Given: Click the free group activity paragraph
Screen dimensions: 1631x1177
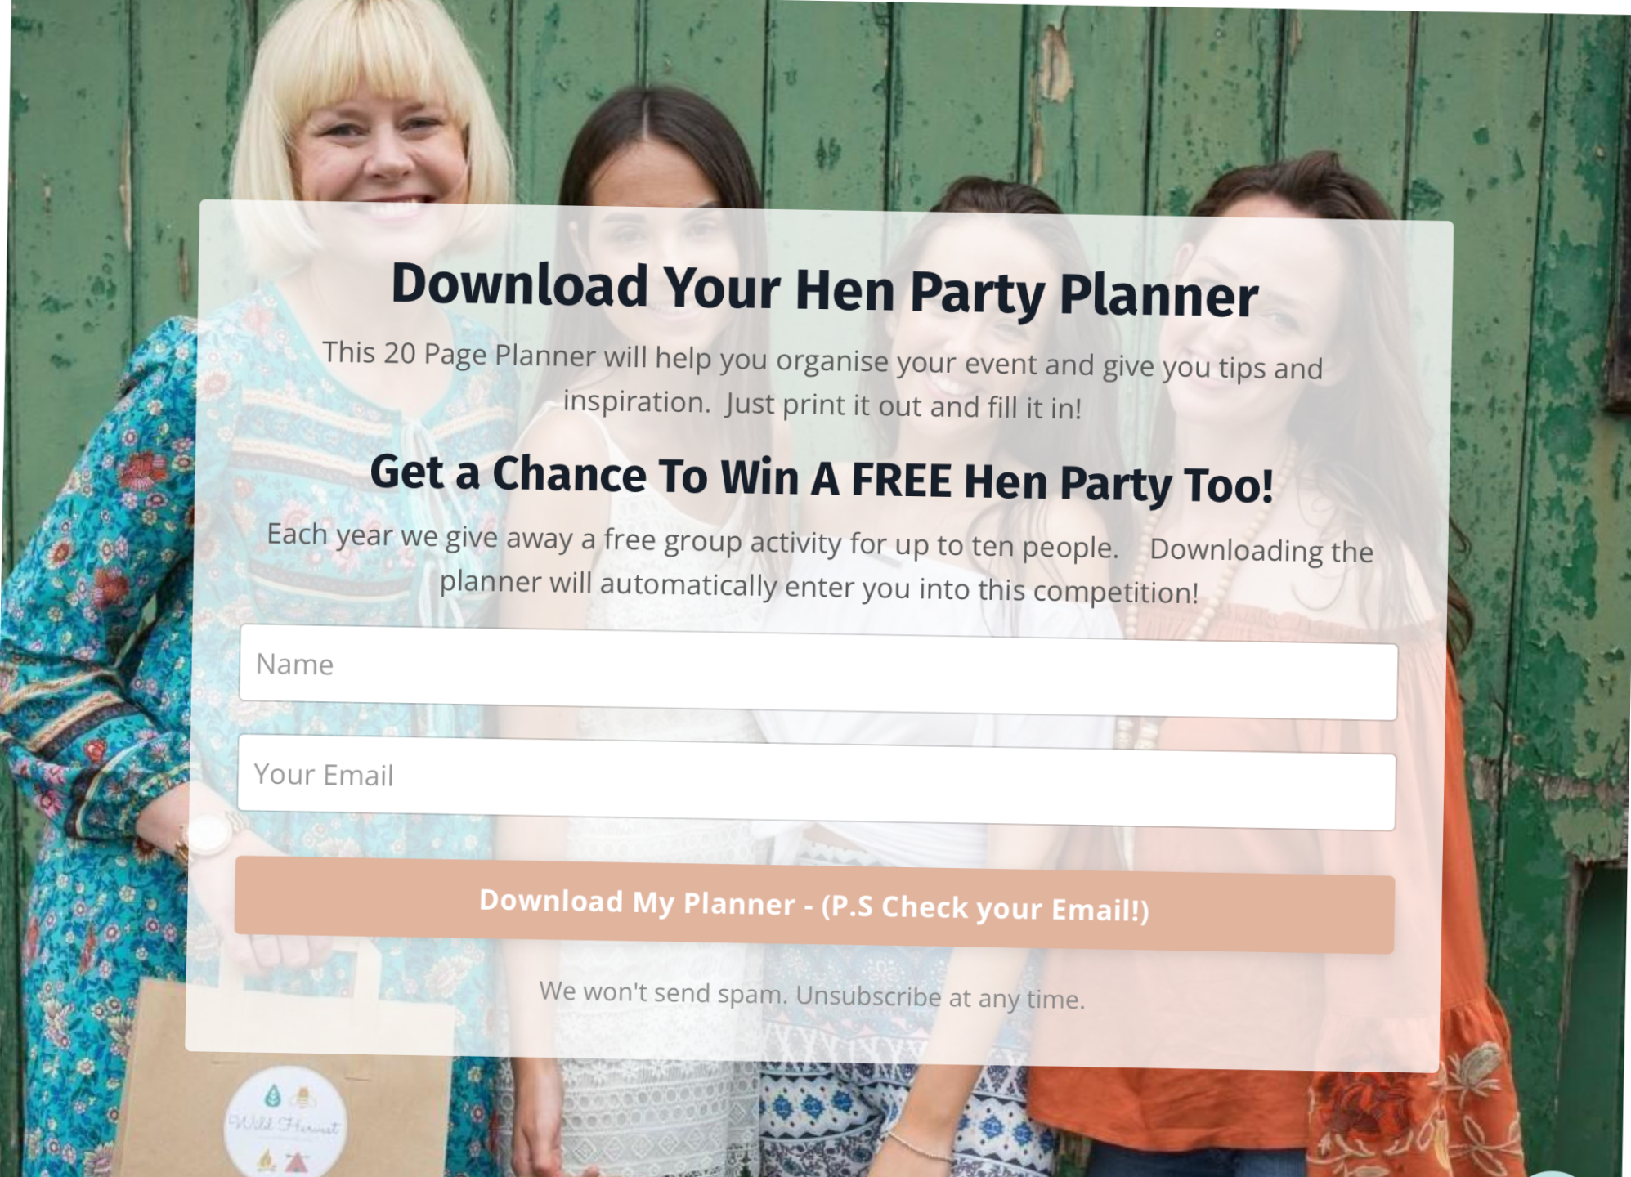Looking at the screenshot, I should pos(820,564).
